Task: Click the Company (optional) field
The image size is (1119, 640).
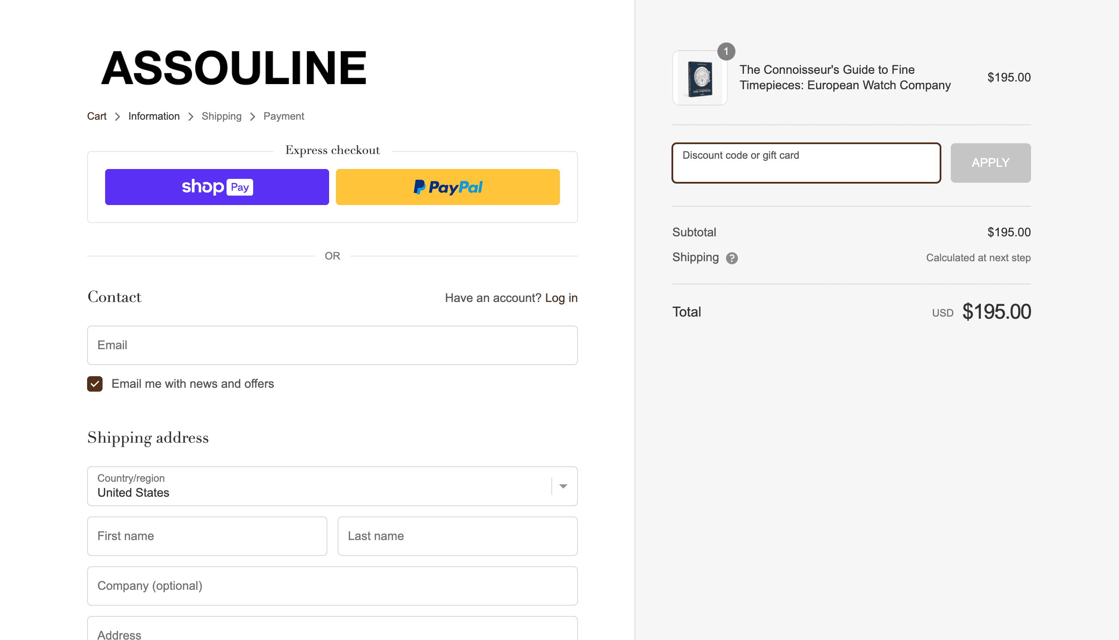Action: point(333,586)
